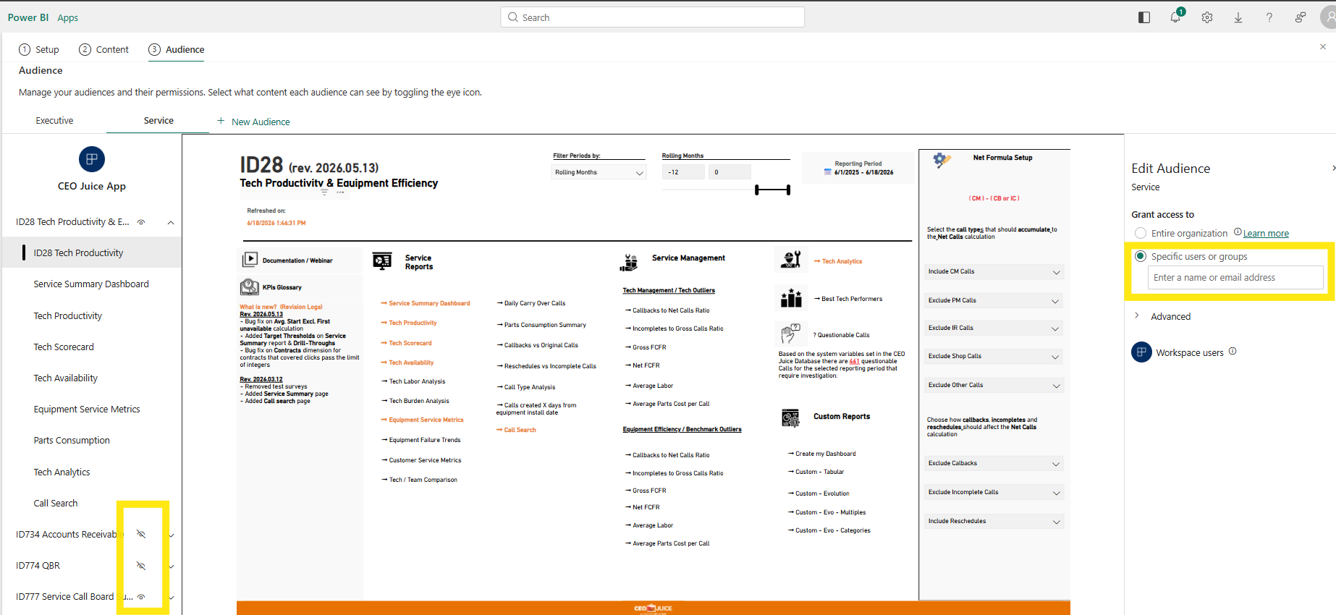Open the Rolling Months filter dropdown

(x=598, y=172)
